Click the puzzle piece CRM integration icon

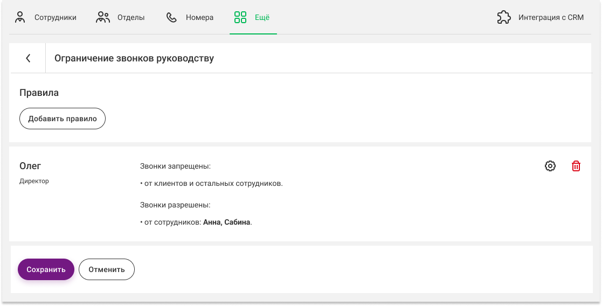click(504, 17)
